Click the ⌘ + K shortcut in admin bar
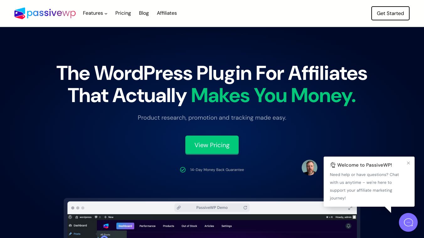This screenshot has width=424, height=238. [329, 217]
